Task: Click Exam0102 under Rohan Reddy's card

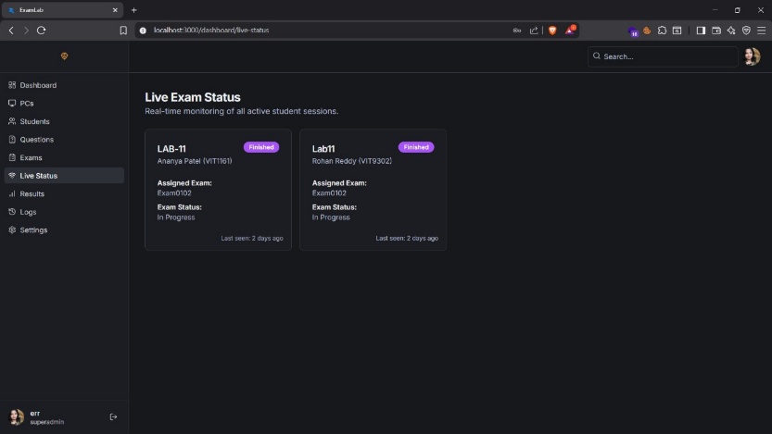Action: click(329, 193)
